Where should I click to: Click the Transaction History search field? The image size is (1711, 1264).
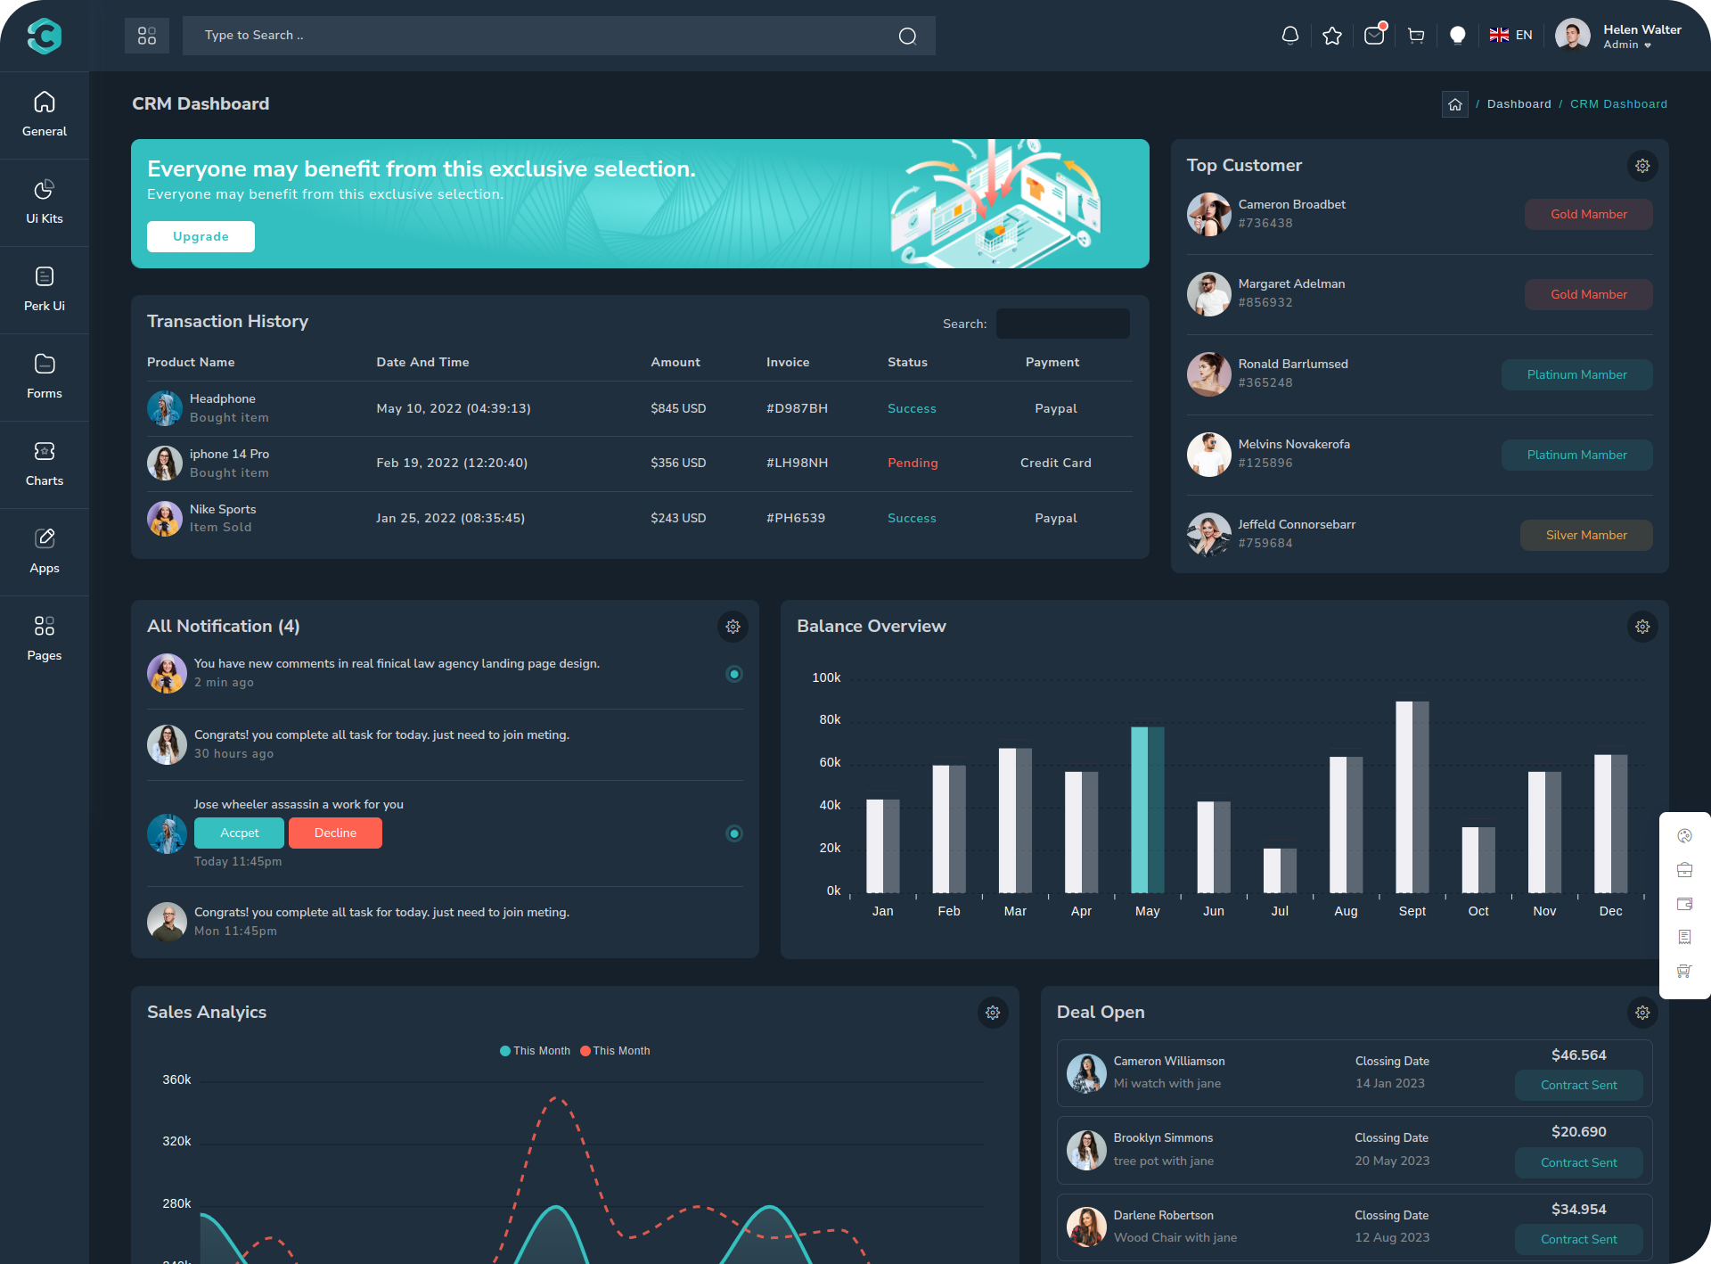coord(1062,324)
